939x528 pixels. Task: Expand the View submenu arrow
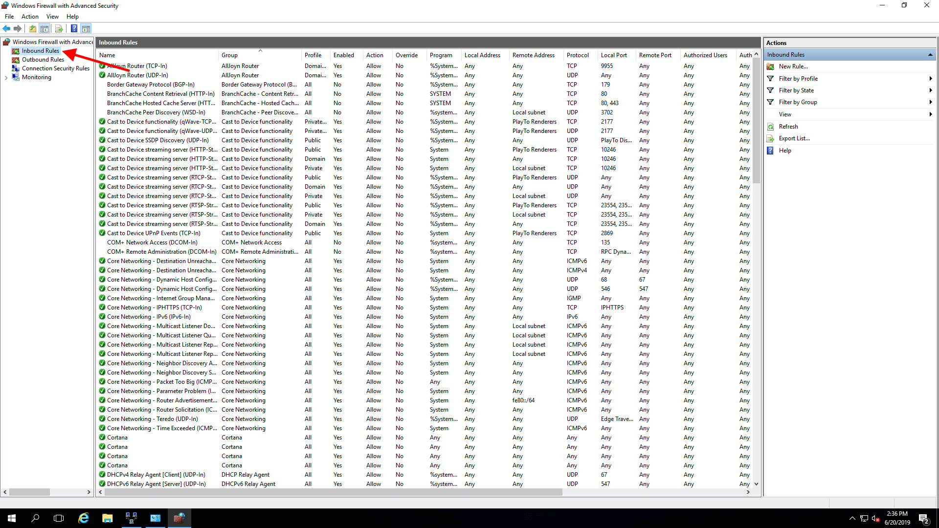[930, 114]
